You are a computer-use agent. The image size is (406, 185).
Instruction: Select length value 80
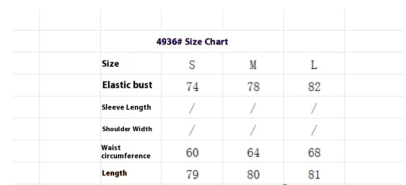[253, 173]
